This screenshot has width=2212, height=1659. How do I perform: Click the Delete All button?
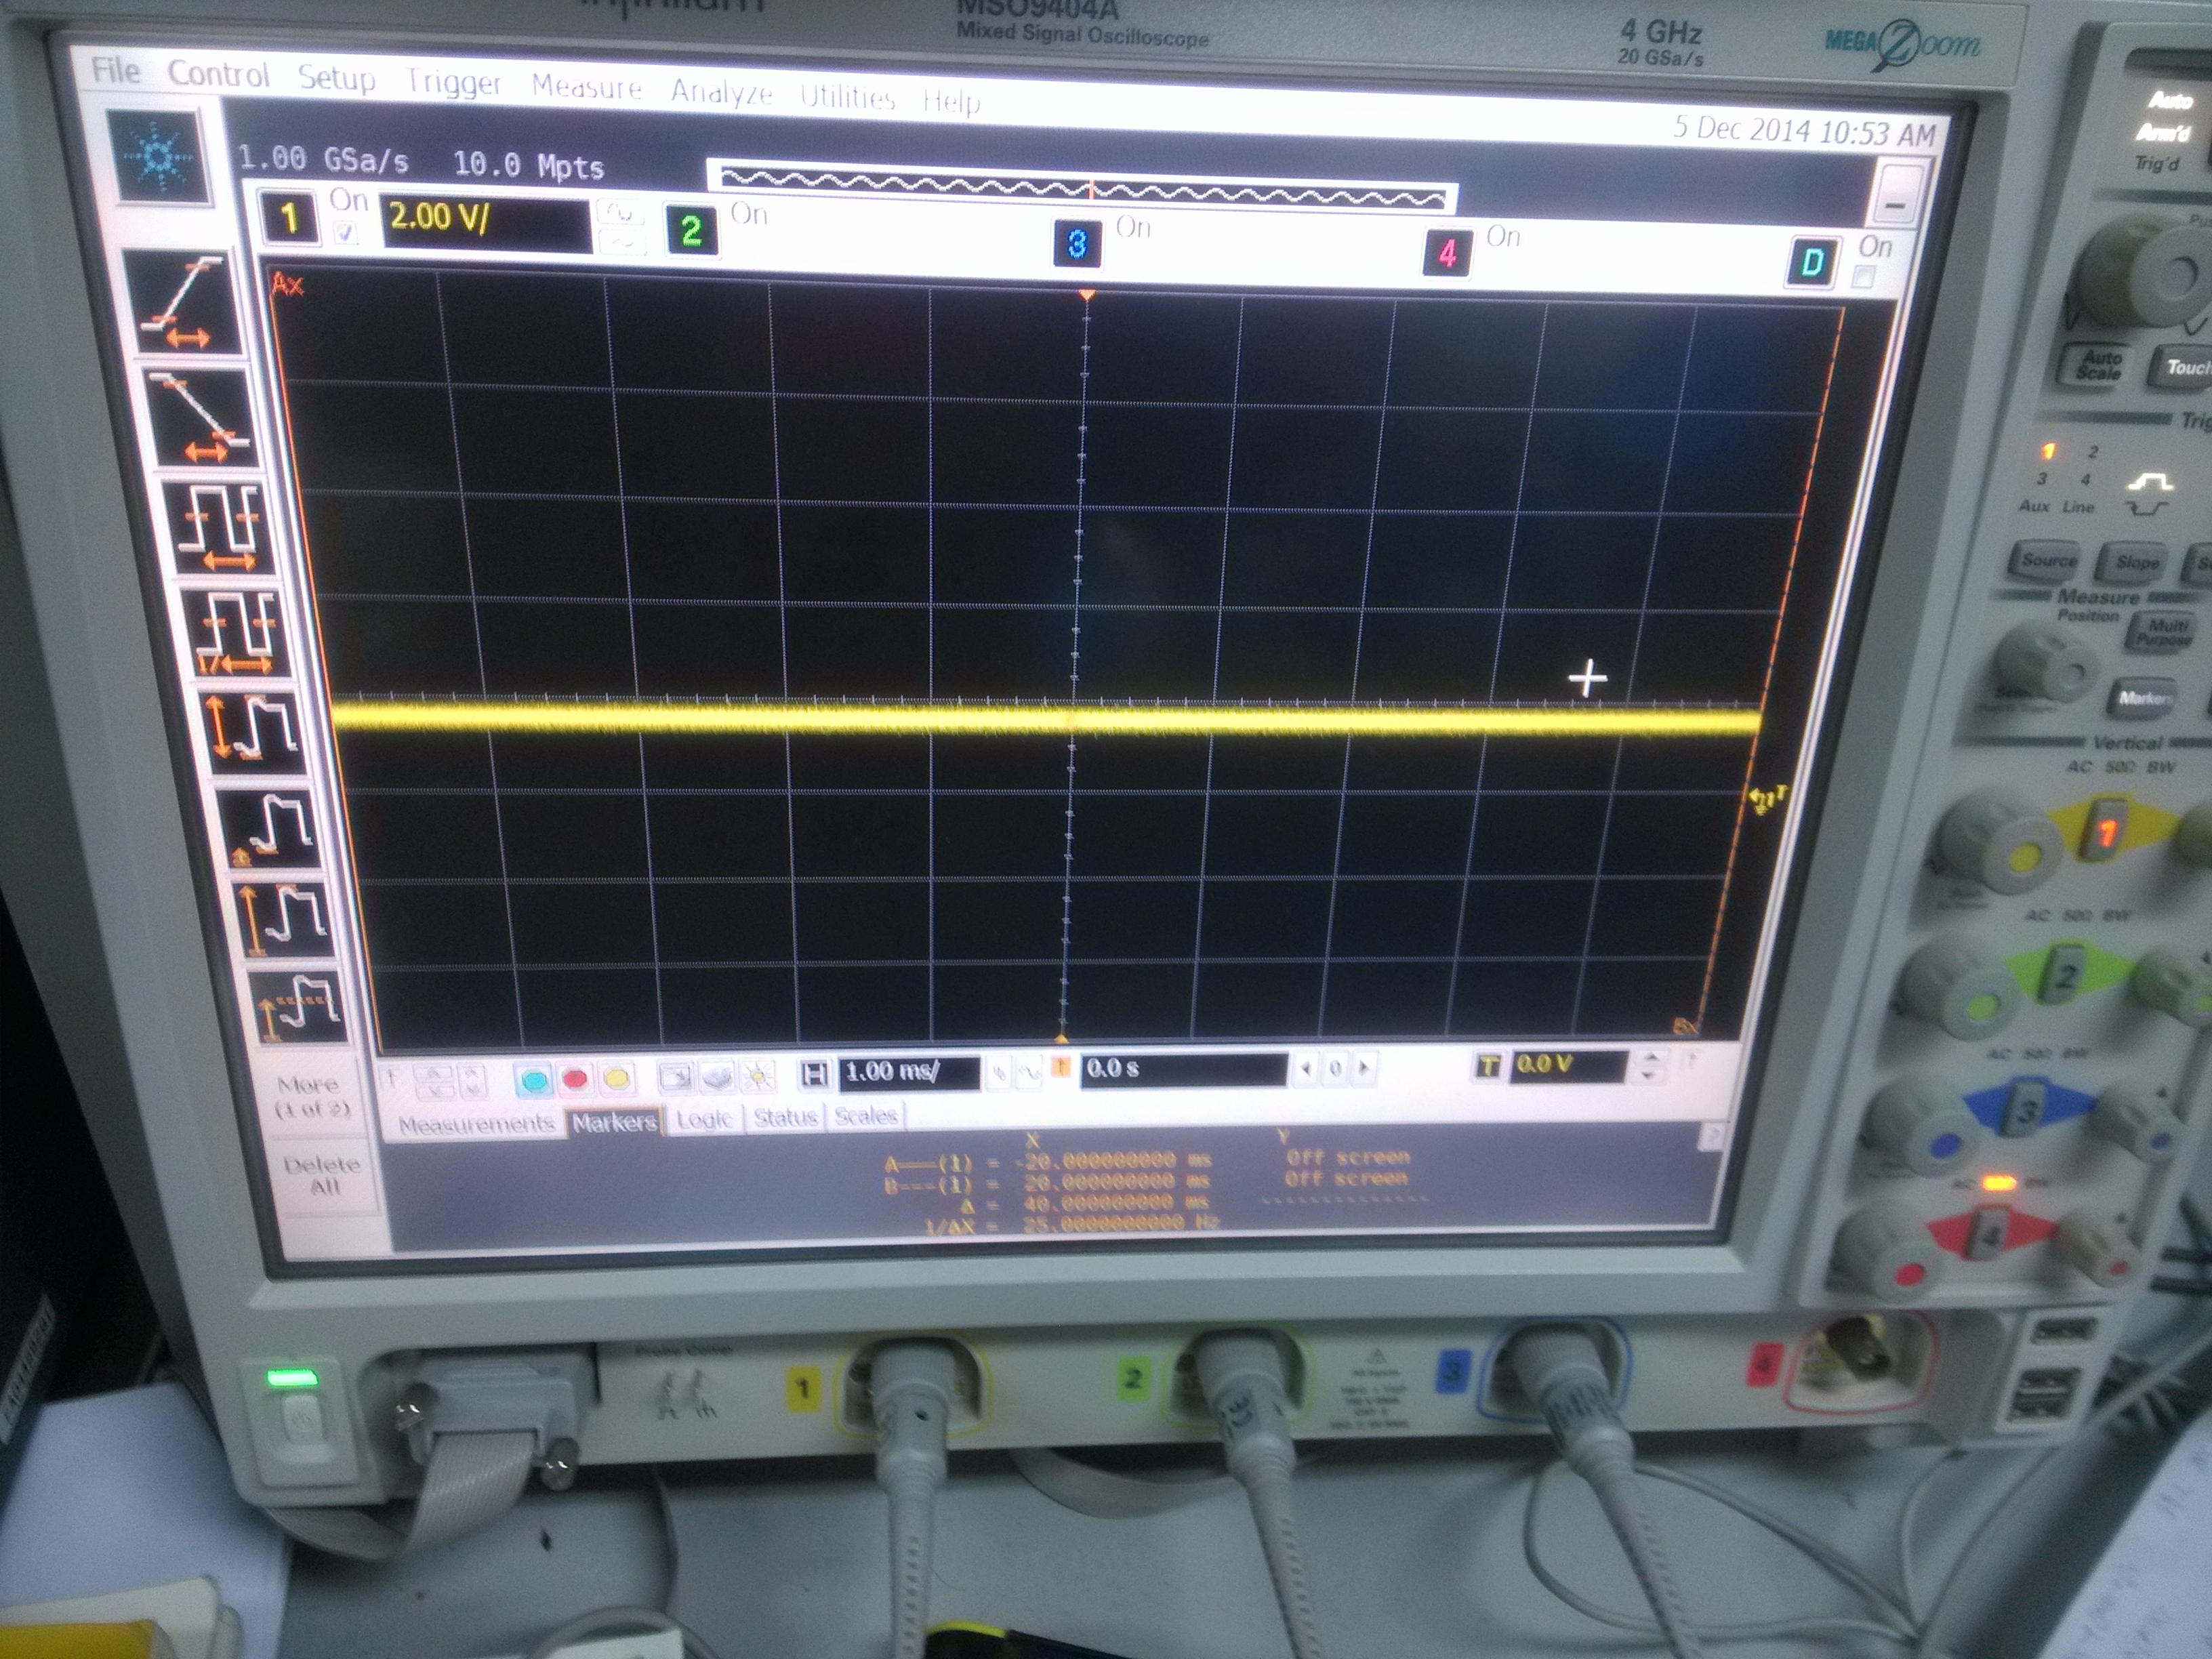pos(322,1176)
